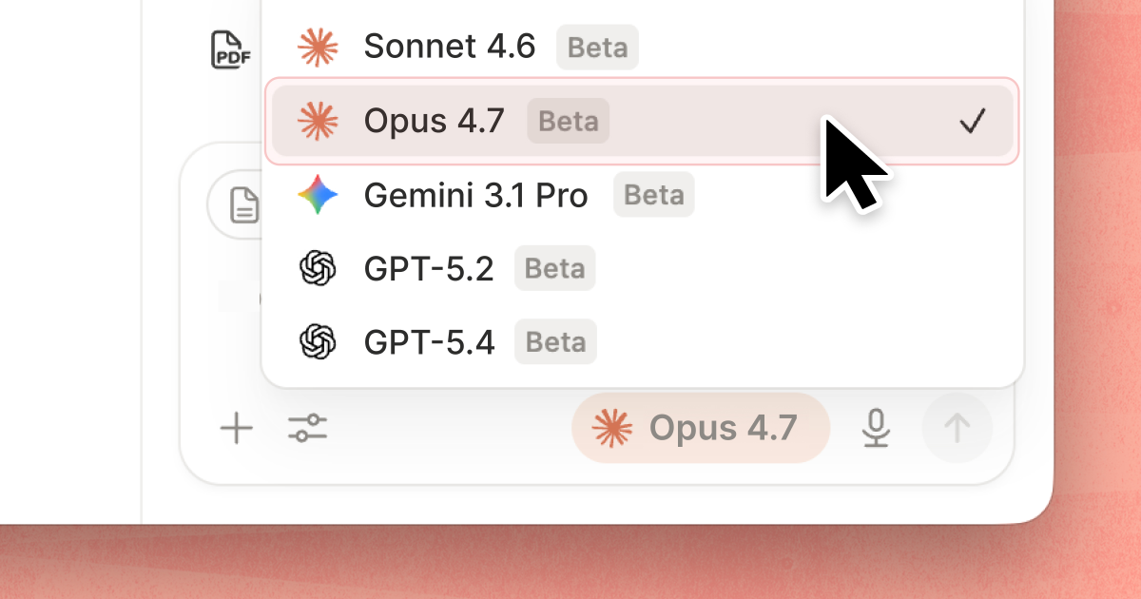Open the sliders settings icon

(x=307, y=428)
